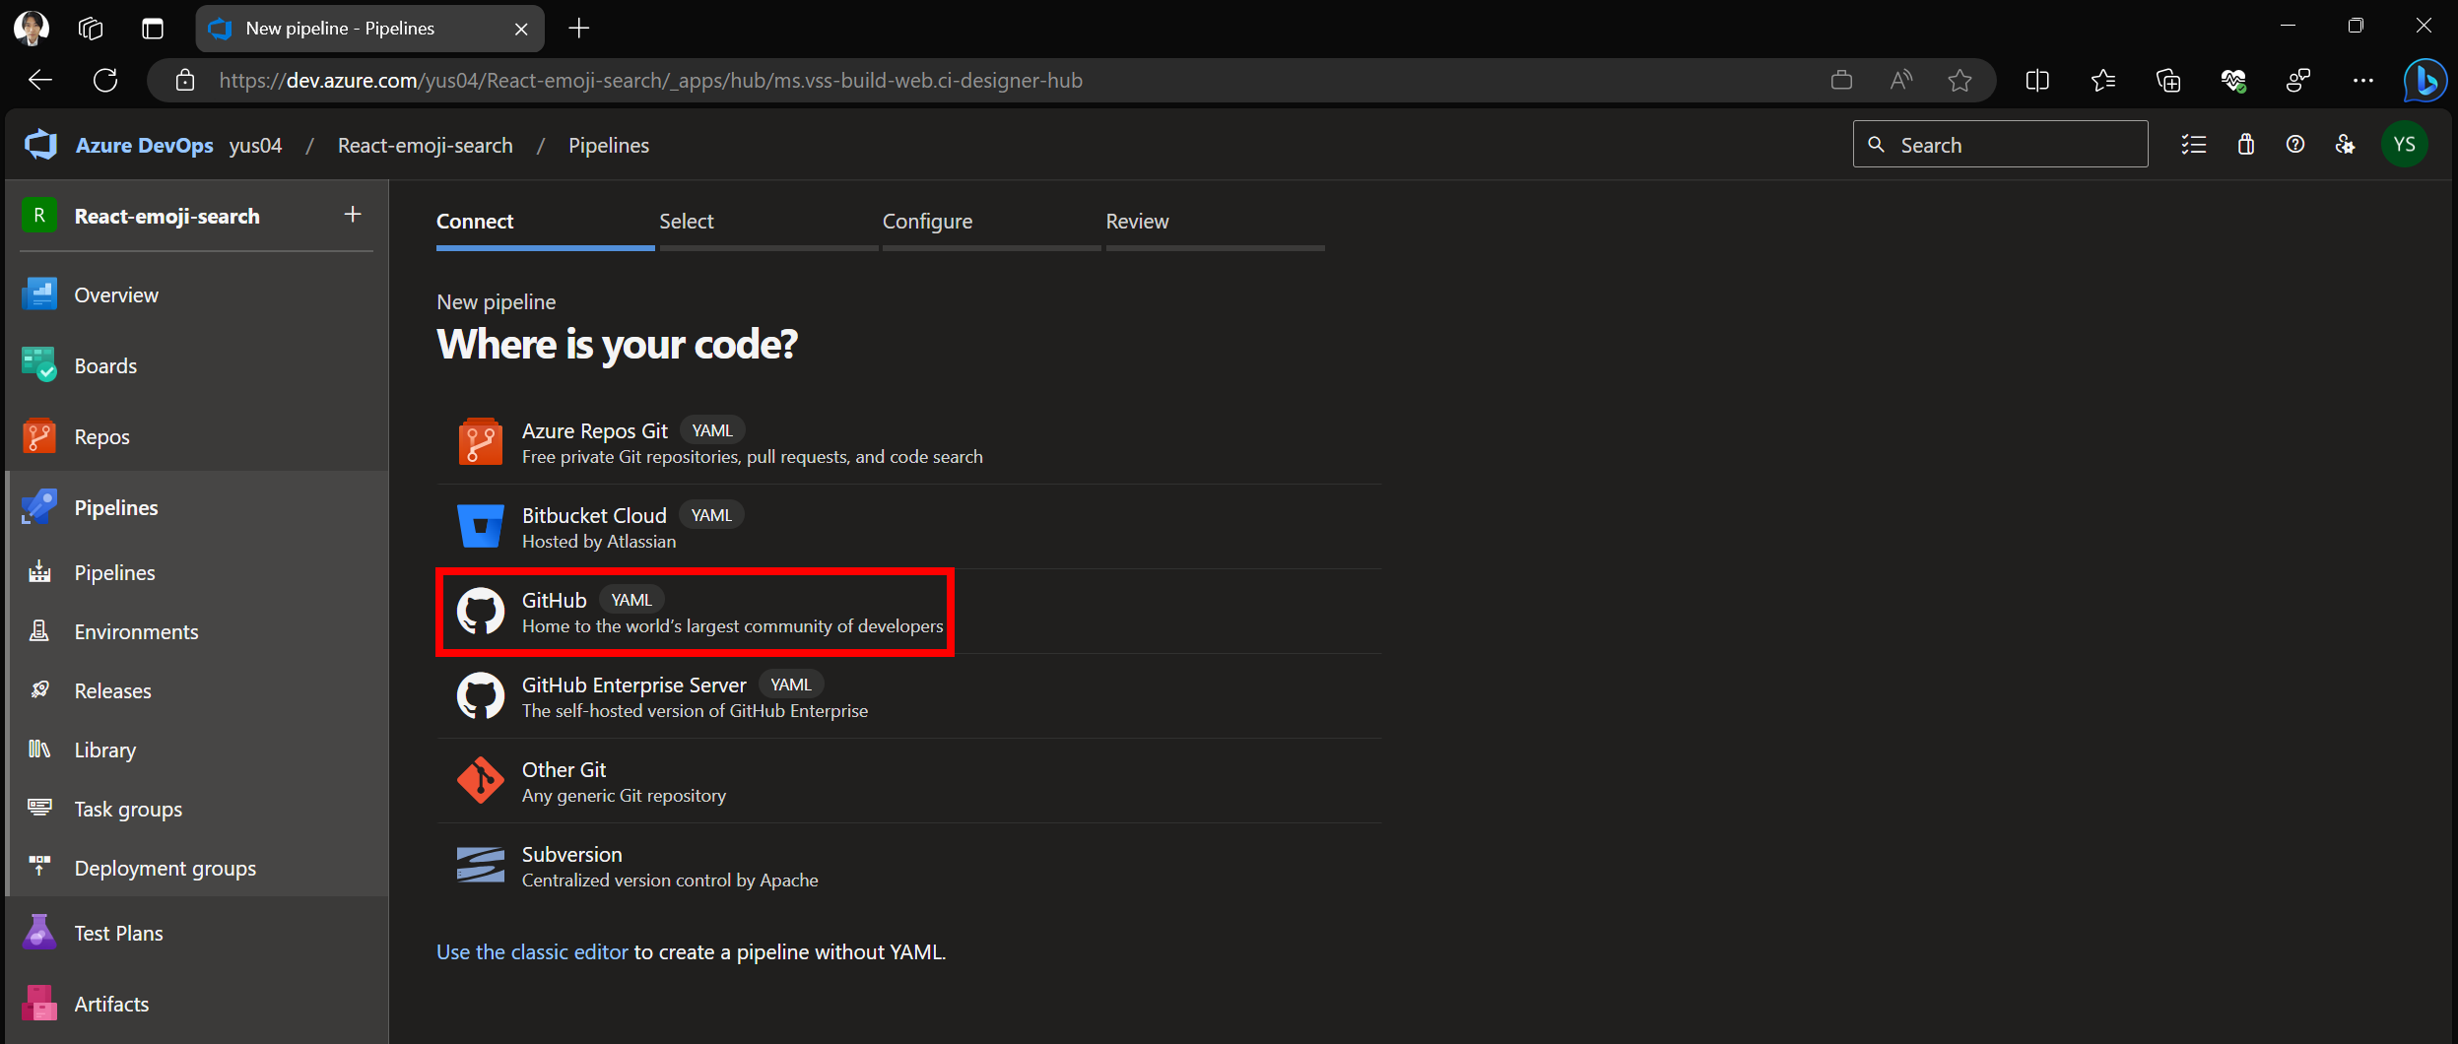The height and width of the screenshot is (1044, 2458).
Task: Toggle Edge split screen view
Action: [2038, 80]
